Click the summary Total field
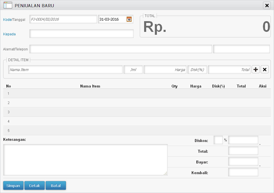 click(243, 151)
